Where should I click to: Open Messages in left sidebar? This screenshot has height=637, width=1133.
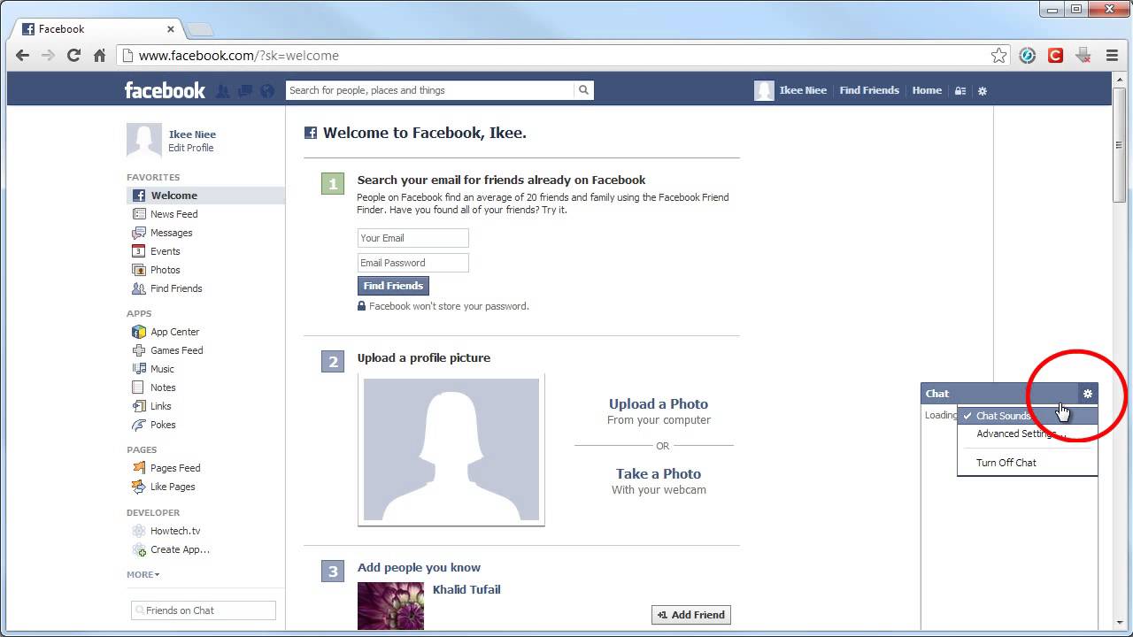[171, 233]
